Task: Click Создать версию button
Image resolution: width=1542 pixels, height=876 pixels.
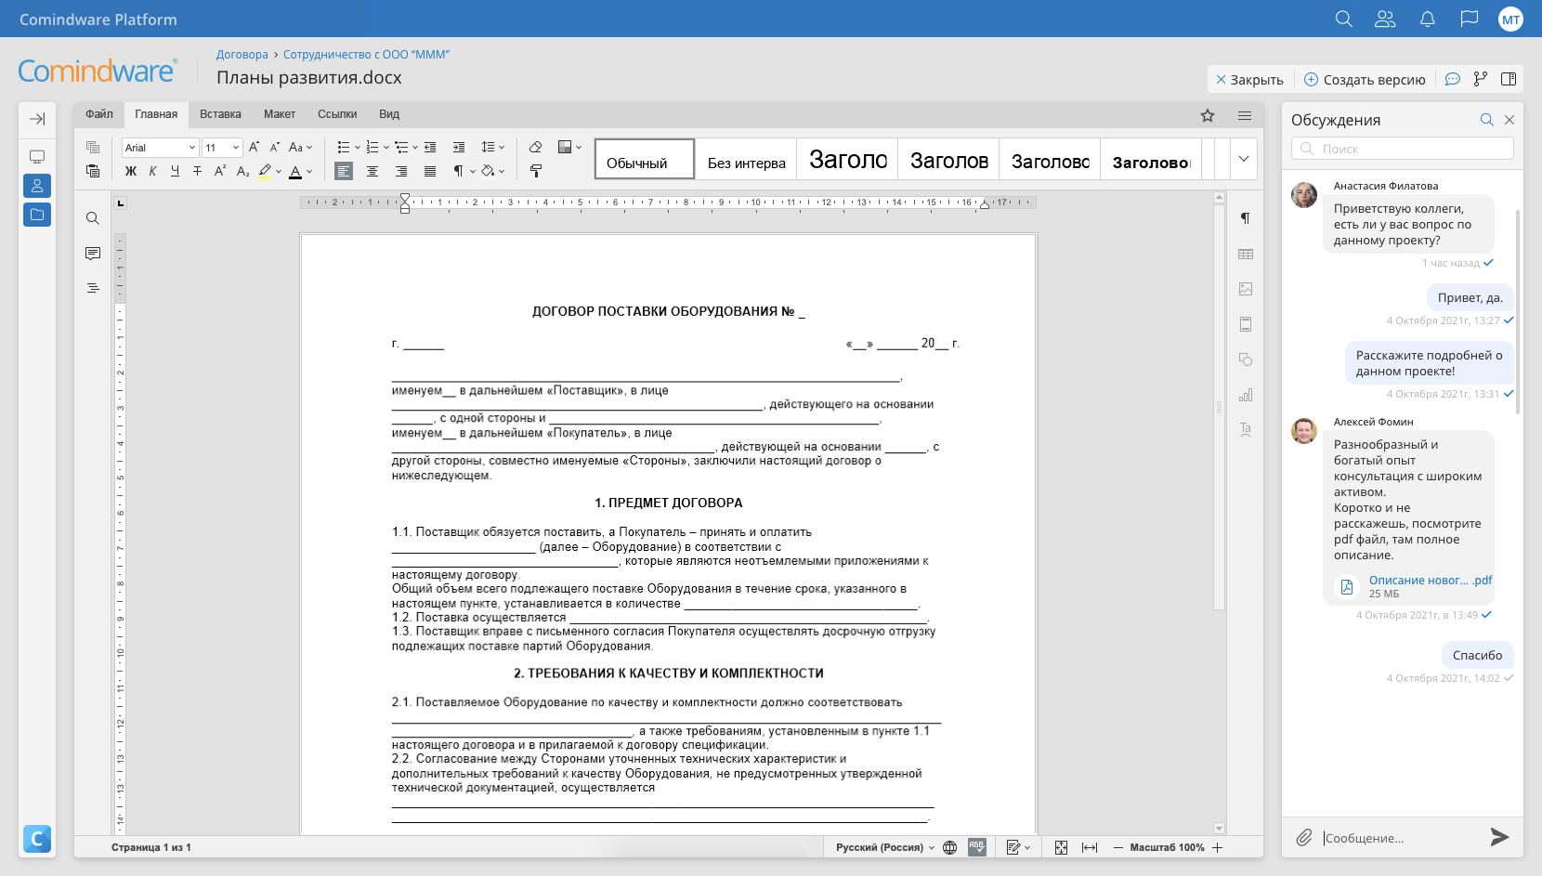Action: pos(1365,80)
